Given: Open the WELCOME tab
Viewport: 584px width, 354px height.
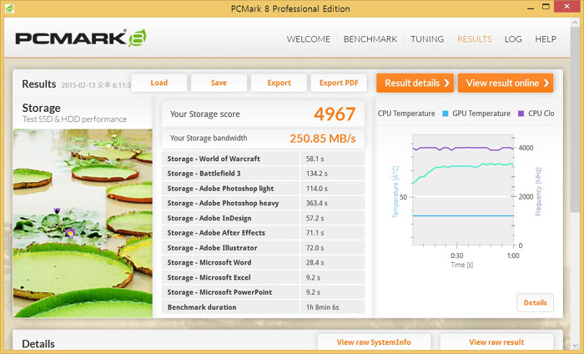Looking at the screenshot, I should (x=309, y=39).
